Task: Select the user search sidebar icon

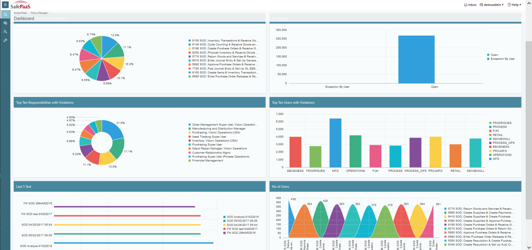Action: click(x=5, y=32)
